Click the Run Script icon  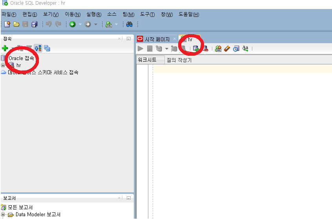pos(150,49)
